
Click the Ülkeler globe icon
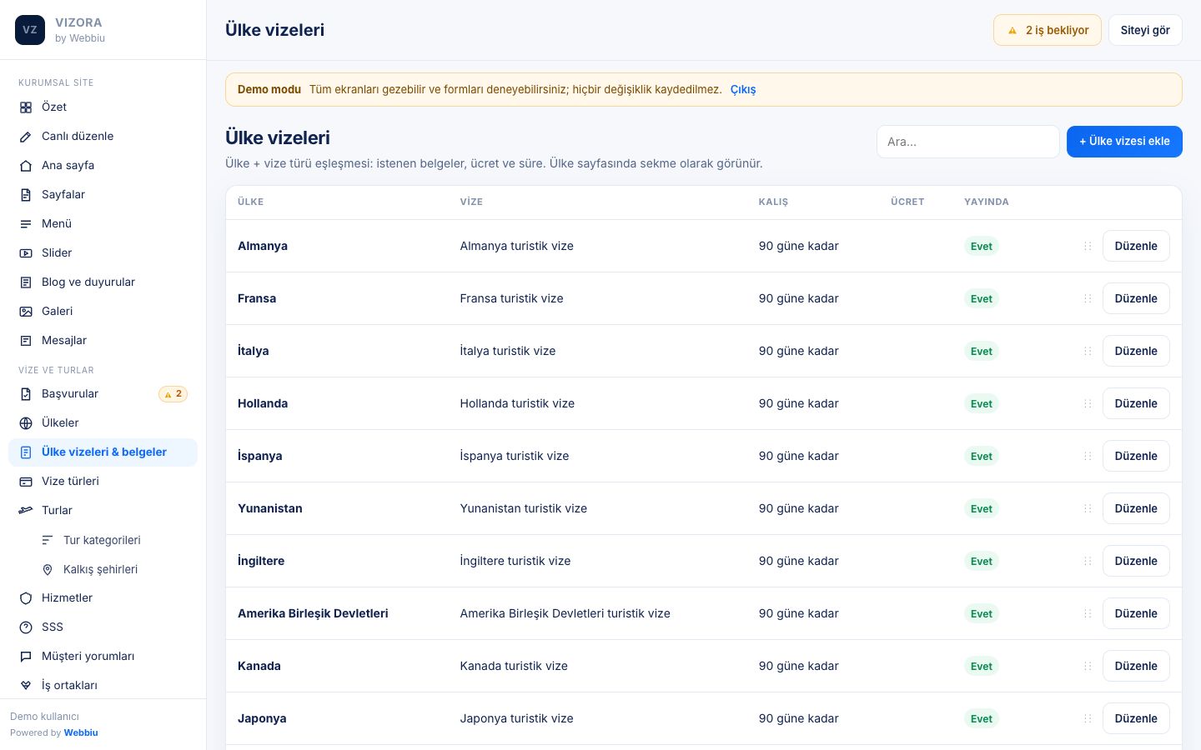pyautogui.click(x=26, y=423)
